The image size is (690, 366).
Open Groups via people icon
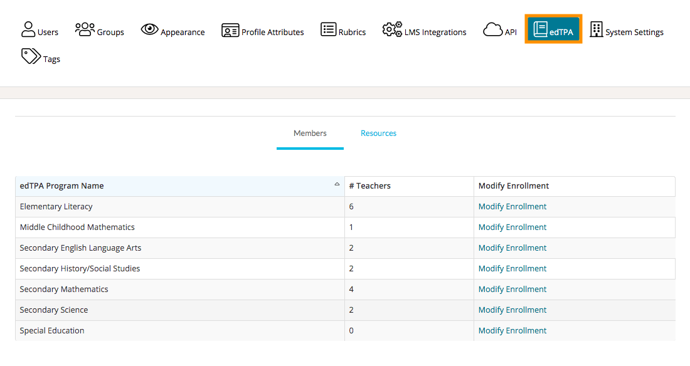85,29
